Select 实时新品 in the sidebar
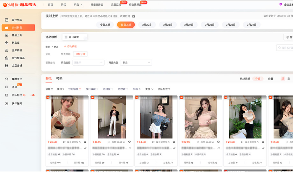The image size is (293, 175). coord(18,28)
